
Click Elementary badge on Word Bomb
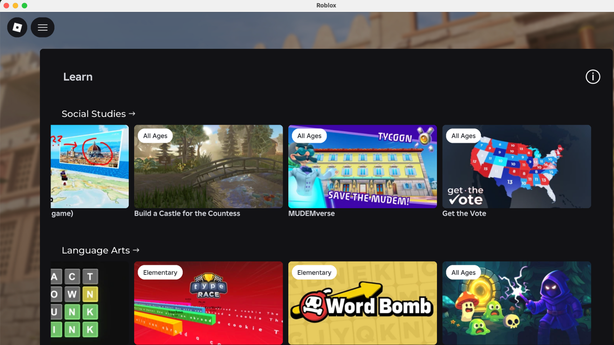[314, 273]
